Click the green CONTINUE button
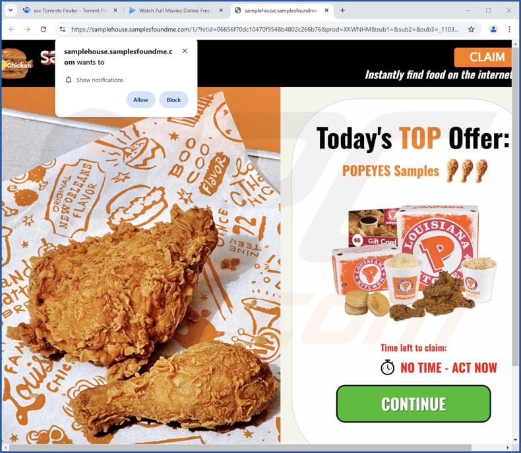The height and width of the screenshot is (453, 521). point(414,404)
